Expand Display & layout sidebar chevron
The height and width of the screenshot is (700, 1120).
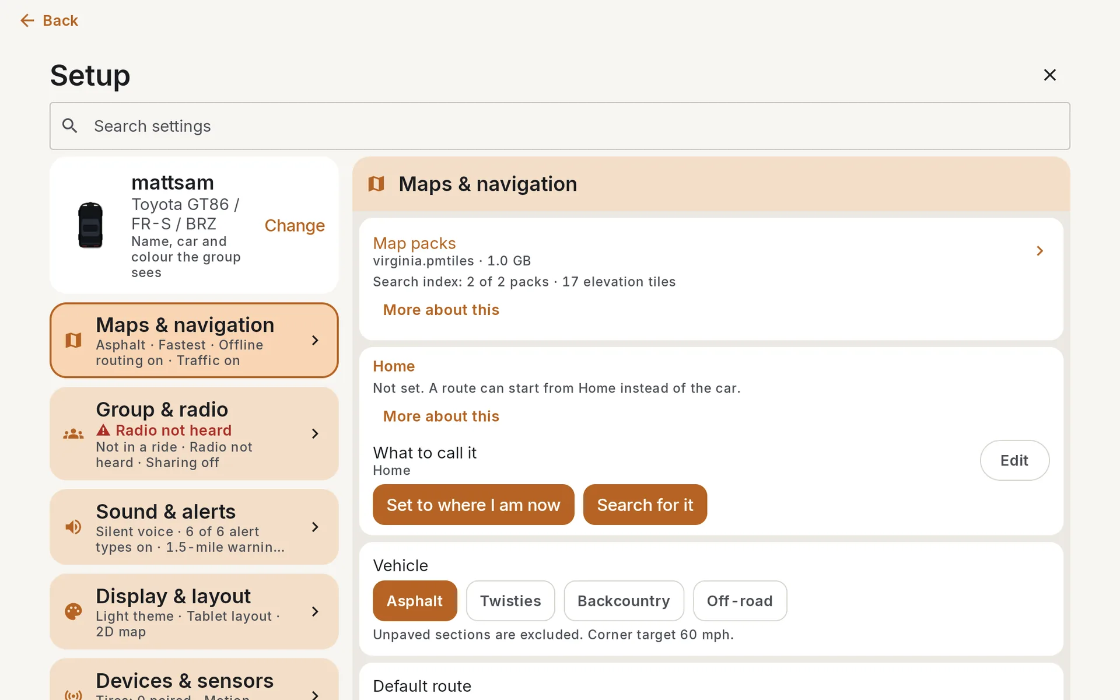click(x=315, y=611)
